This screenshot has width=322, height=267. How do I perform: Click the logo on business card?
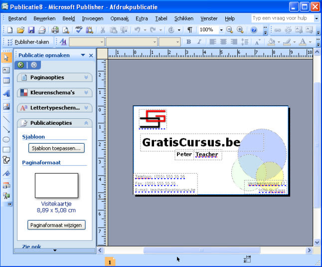[153, 119]
